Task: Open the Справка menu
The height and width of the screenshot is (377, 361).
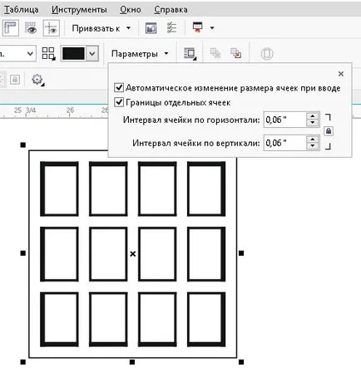Action: 171,9
